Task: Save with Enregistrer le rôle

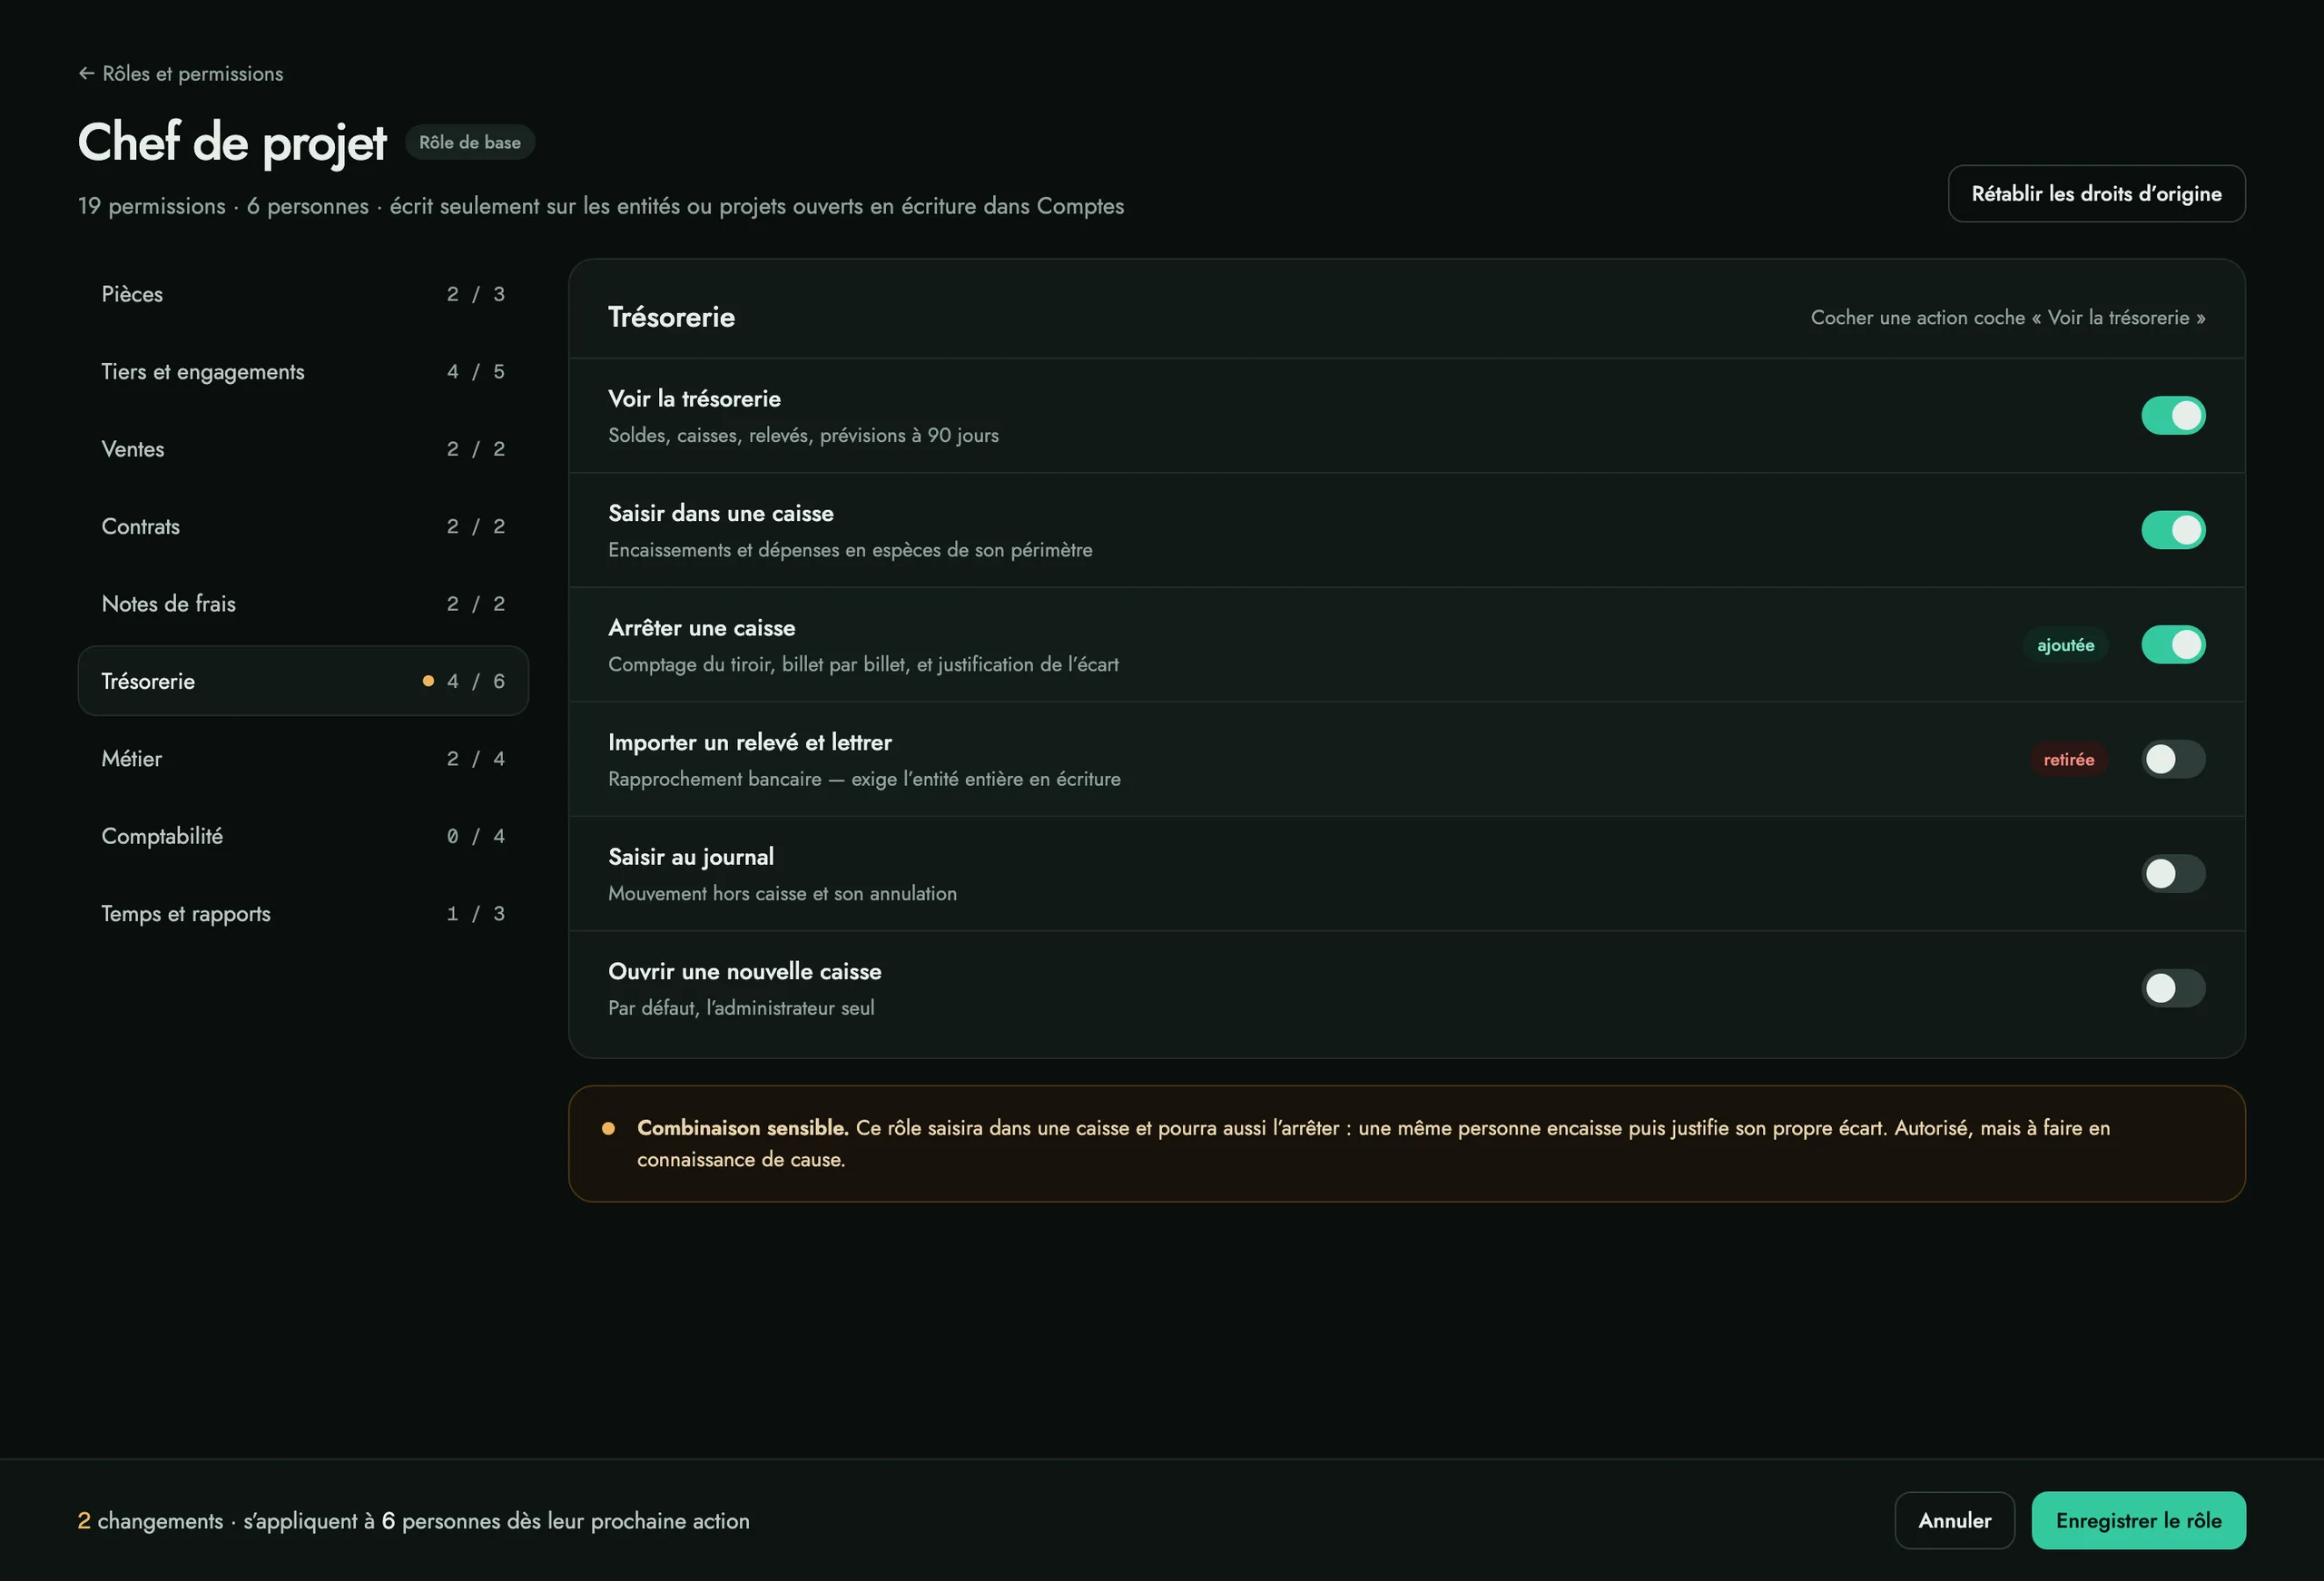Action: (2138, 1521)
